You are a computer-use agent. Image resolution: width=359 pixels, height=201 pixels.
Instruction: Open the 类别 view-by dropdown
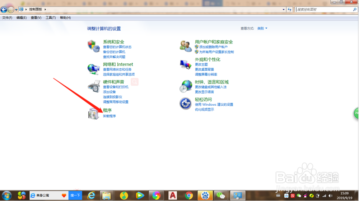click(x=262, y=28)
